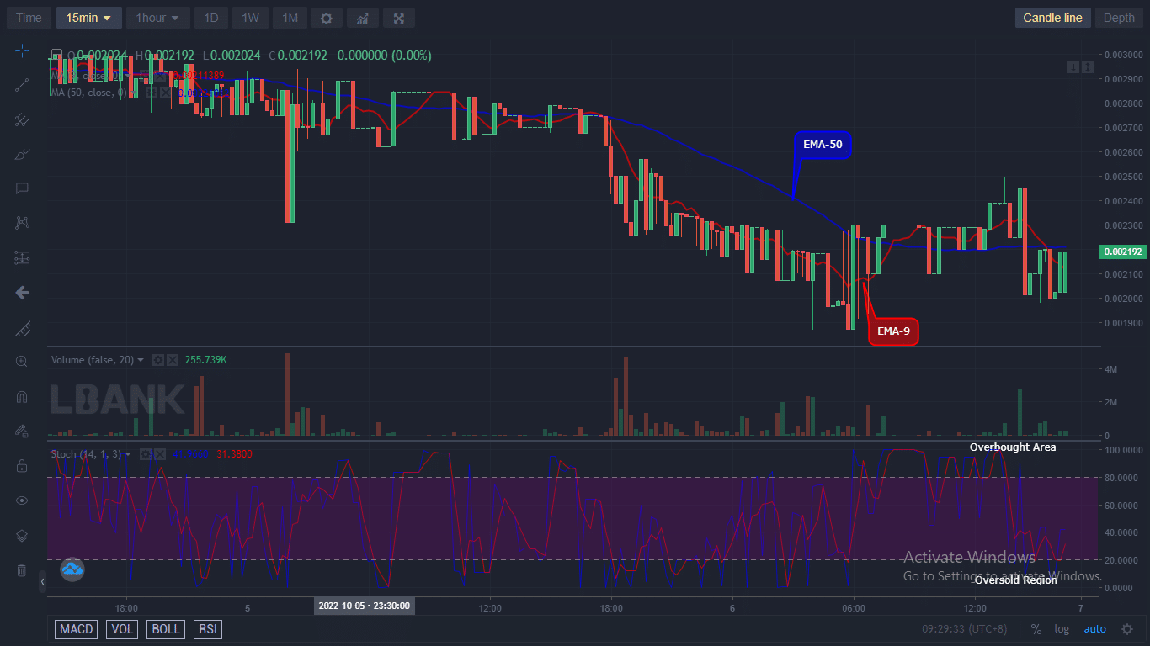The height and width of the screenshot is (646, 1150).
Task: Open the 15min interval dropdown
Action: [x=89, y=18]
